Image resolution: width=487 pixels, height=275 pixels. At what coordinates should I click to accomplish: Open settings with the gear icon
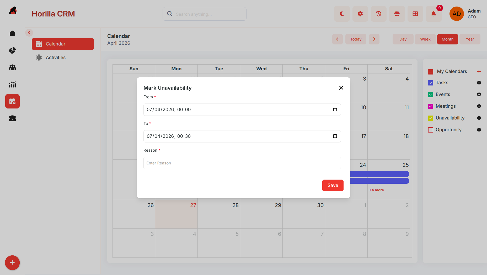tap(360, 14)
